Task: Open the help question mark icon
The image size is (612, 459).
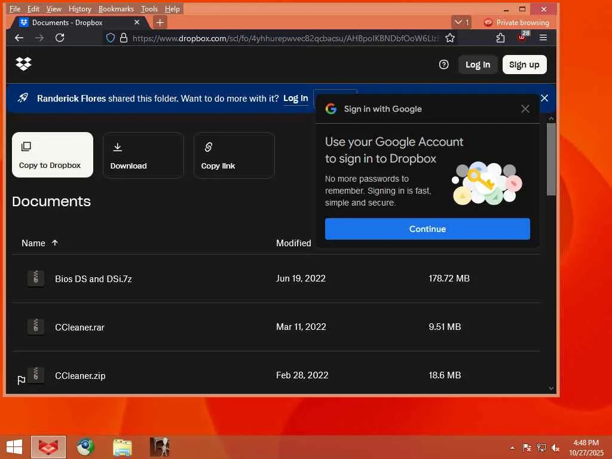Action: 444,65
